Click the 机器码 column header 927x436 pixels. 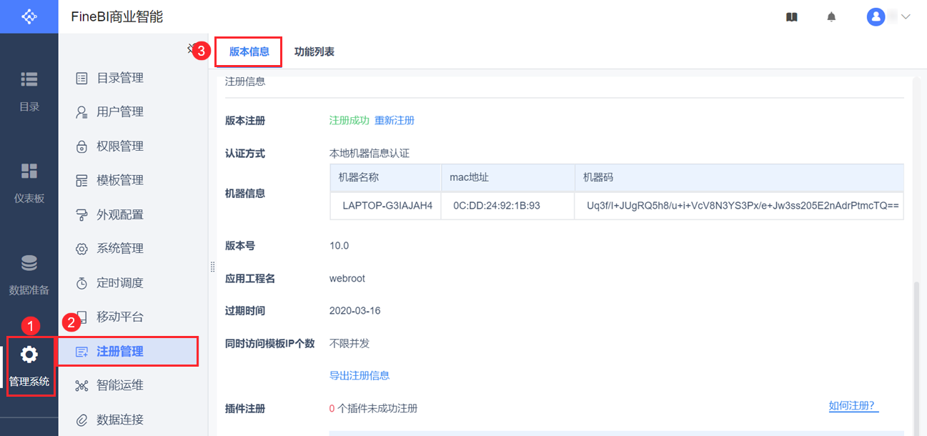pyautogui.click(x=739, y=178)
